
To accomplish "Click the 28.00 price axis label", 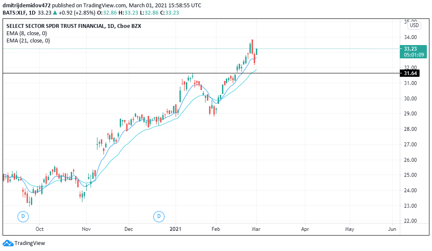I will (410, 129).
